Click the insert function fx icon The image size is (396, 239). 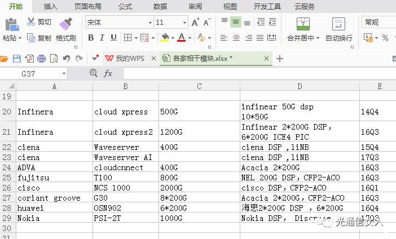pyautogui.click(x=108, y=73)
